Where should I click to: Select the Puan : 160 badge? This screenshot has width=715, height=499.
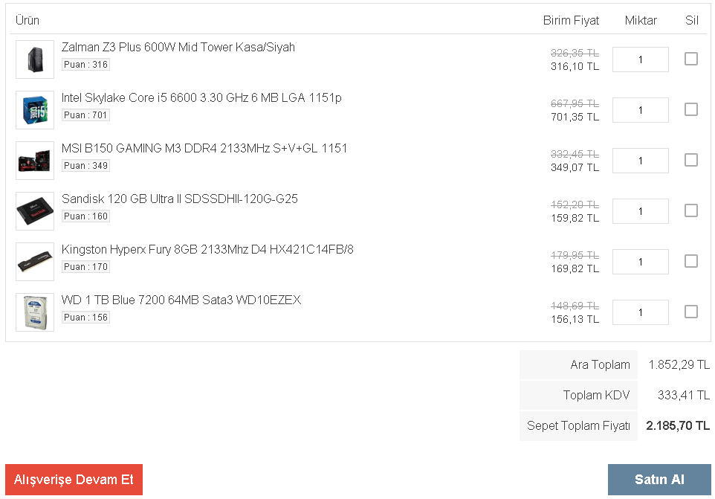pos(85,216)
